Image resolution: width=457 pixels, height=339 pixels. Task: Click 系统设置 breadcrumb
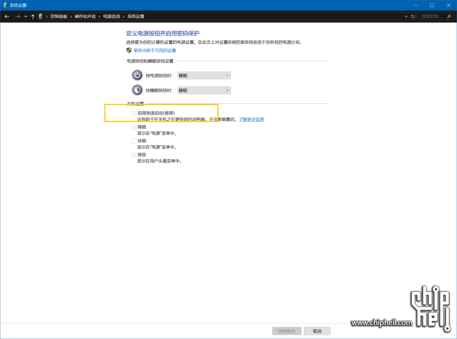[x=136, y=16]
